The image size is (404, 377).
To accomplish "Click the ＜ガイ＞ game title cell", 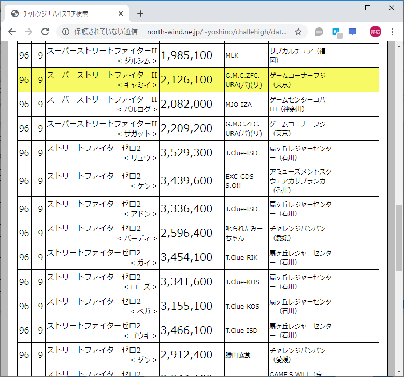I will [x=102, y=257].
